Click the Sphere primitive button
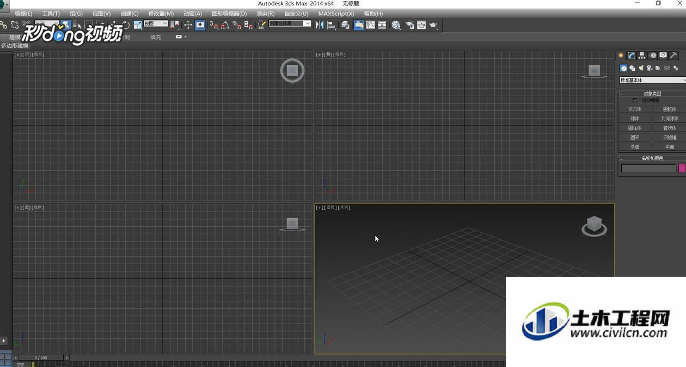The height and width of the screenshot is (367, 686). [635, 119]
